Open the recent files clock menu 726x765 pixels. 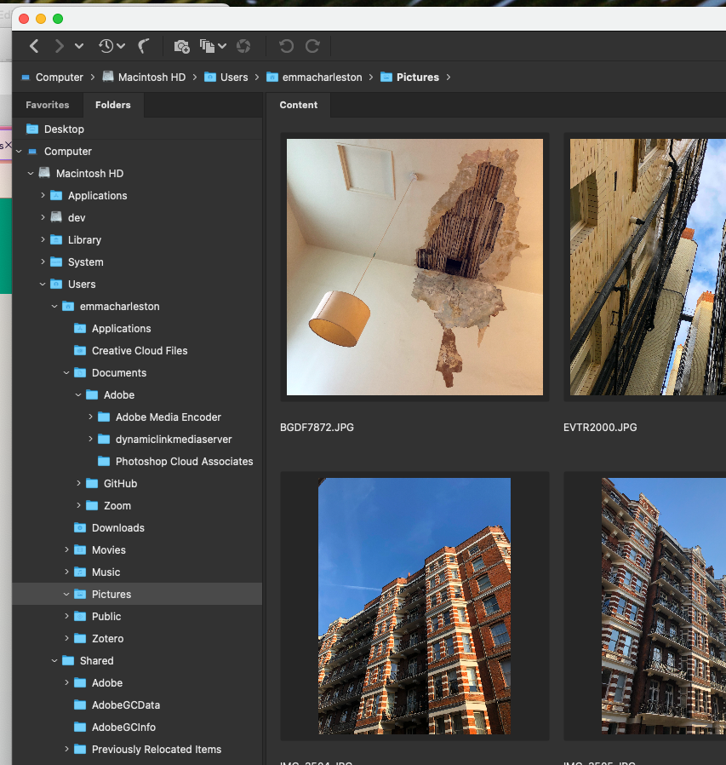[x=111, y=46]
